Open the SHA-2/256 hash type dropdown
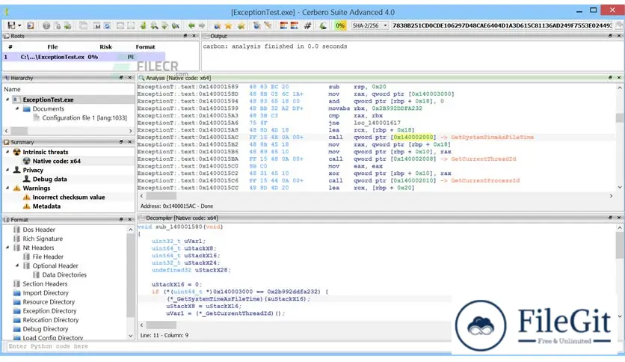This screenshot has height=362, width=625. click(x=370, y=25)
